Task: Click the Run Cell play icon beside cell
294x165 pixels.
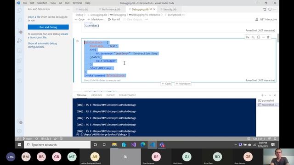Action: (x=78, y=41)
